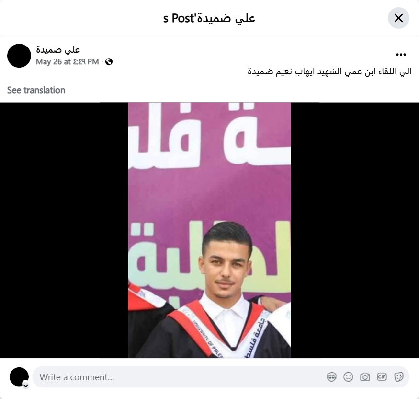
Task: Expand the comment identity switcher chevron
Action: click(26, 386)
